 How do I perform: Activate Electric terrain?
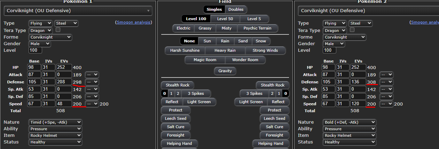pyautogui.click(x=183, y=28)
